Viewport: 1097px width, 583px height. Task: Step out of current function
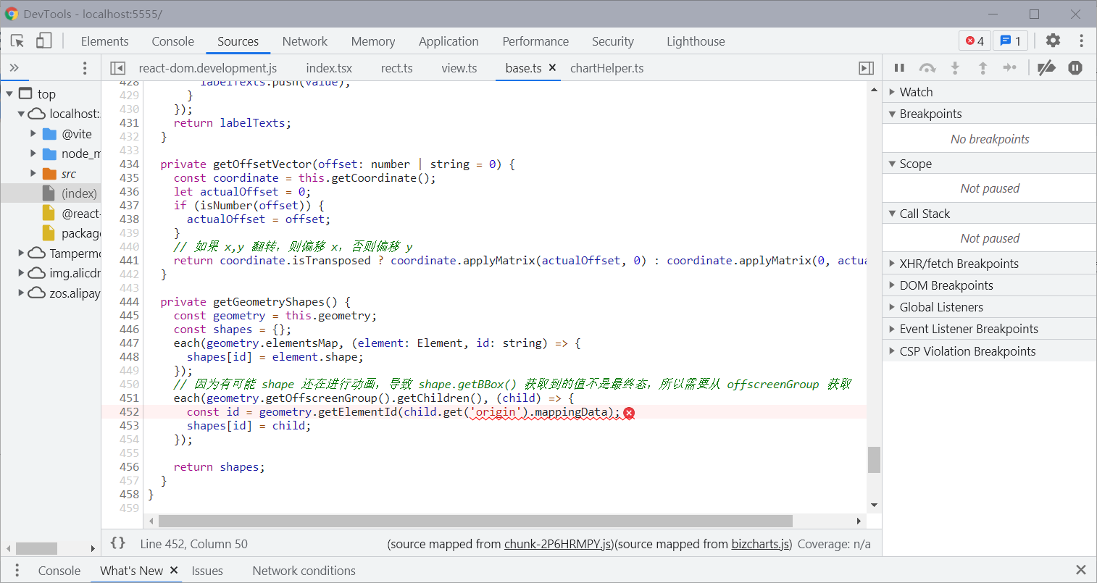point(983,68)
